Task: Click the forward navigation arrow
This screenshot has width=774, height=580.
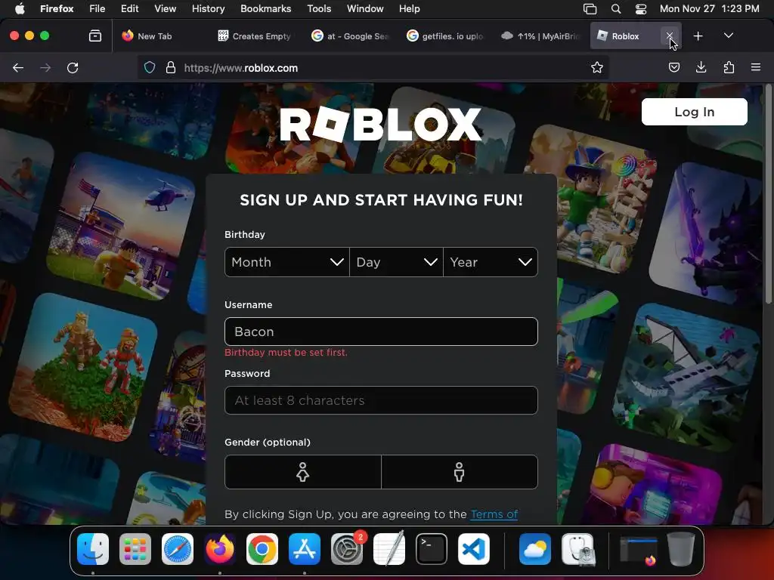Action: click(45, 67)
